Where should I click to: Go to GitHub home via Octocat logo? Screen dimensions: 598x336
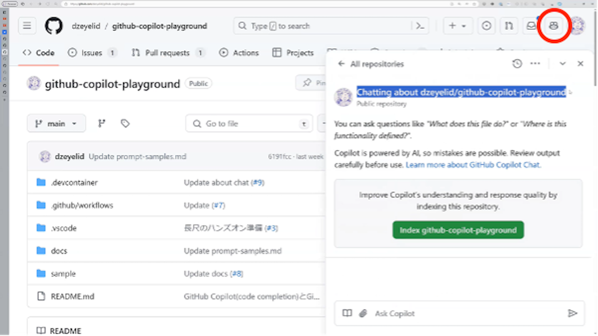point(54,26)
